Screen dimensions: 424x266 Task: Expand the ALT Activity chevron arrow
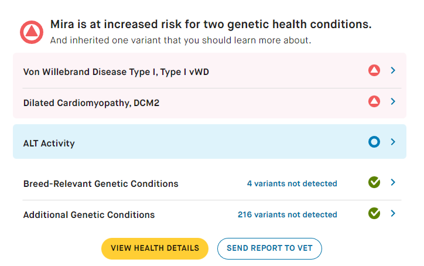click(393, 142)
